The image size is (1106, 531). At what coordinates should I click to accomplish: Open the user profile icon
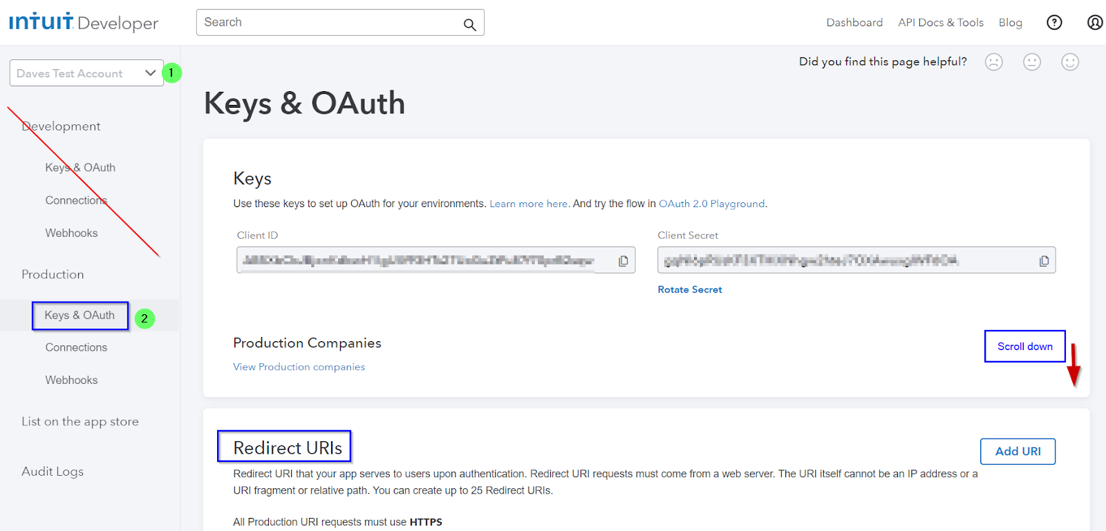point(1095,23)
